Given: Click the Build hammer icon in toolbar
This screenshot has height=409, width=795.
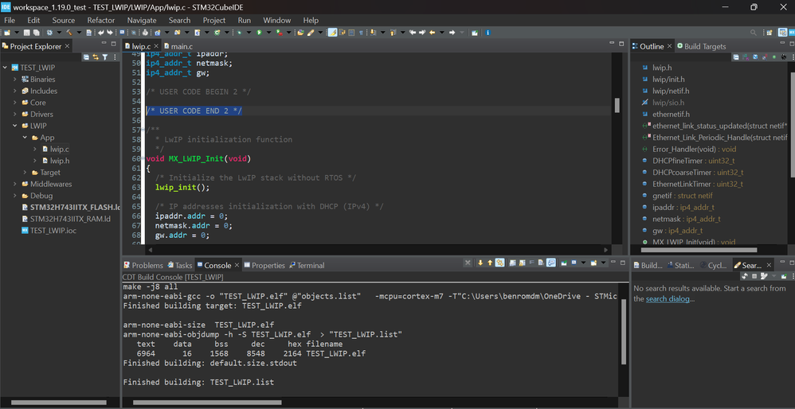Looking at the screenshot, I should (x=68, y=33).
